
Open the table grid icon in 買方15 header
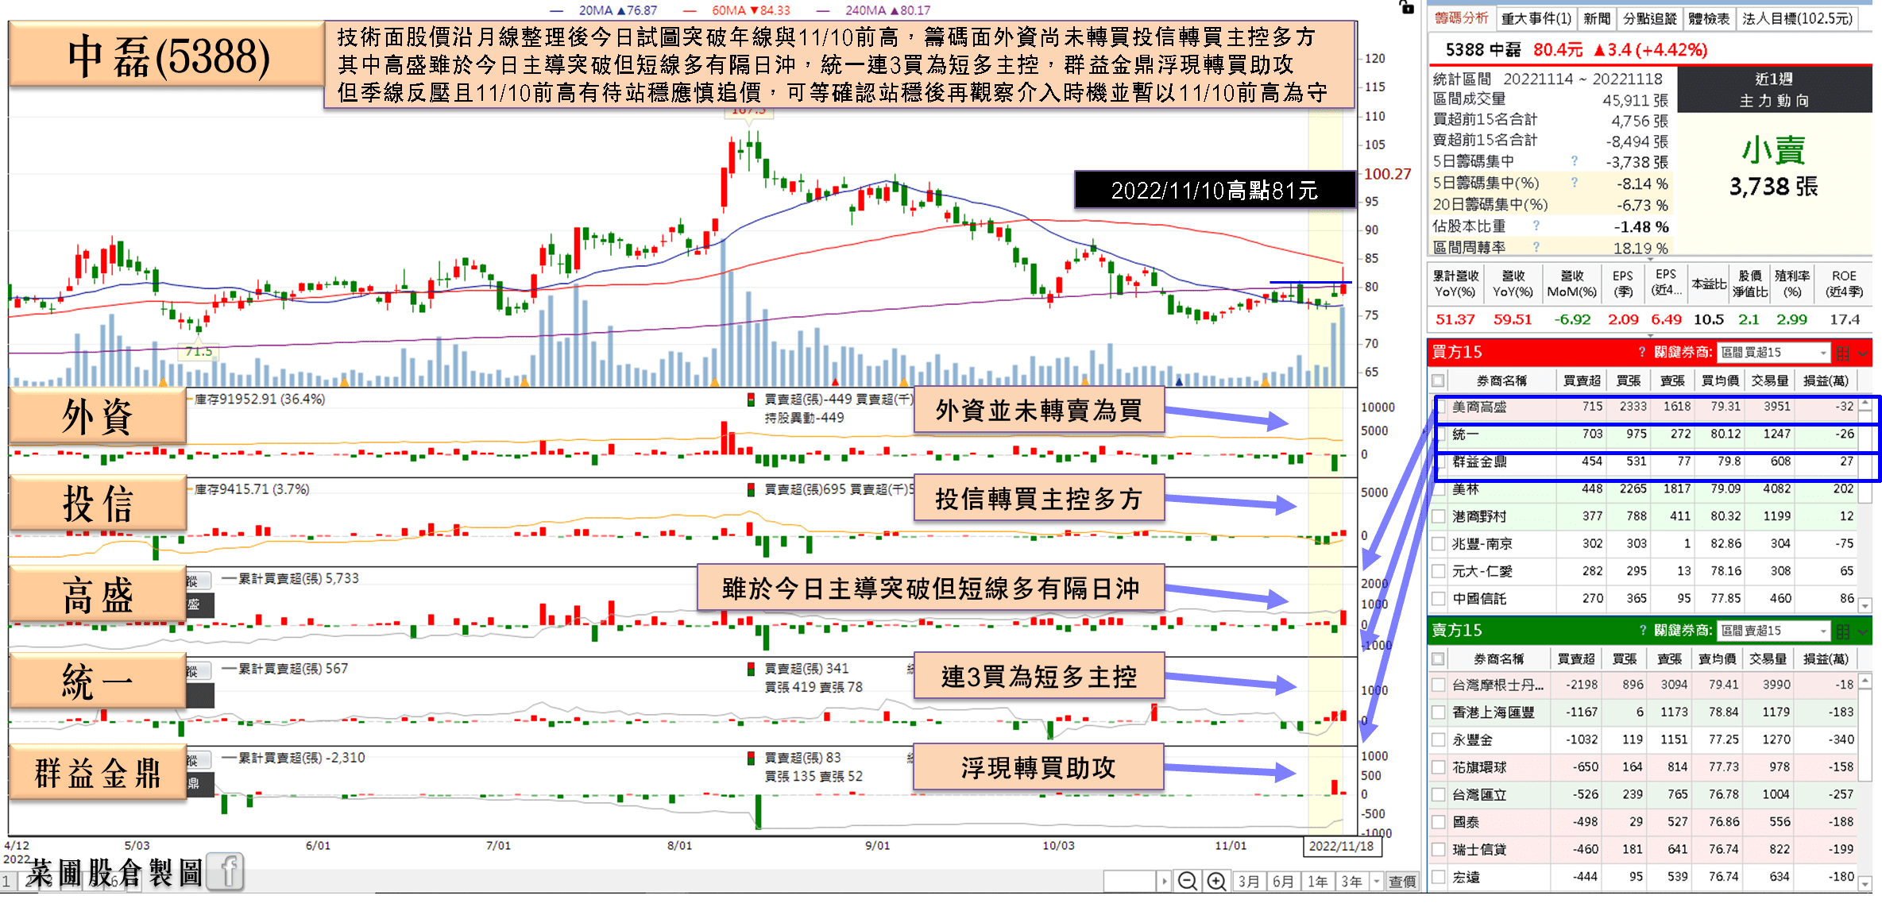coord(1843,353)
